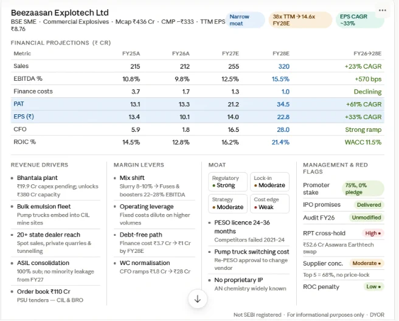This screenshot has width=399, height=321.
Task: Select the Narrow moat badge
Action: tap(245, 20)
